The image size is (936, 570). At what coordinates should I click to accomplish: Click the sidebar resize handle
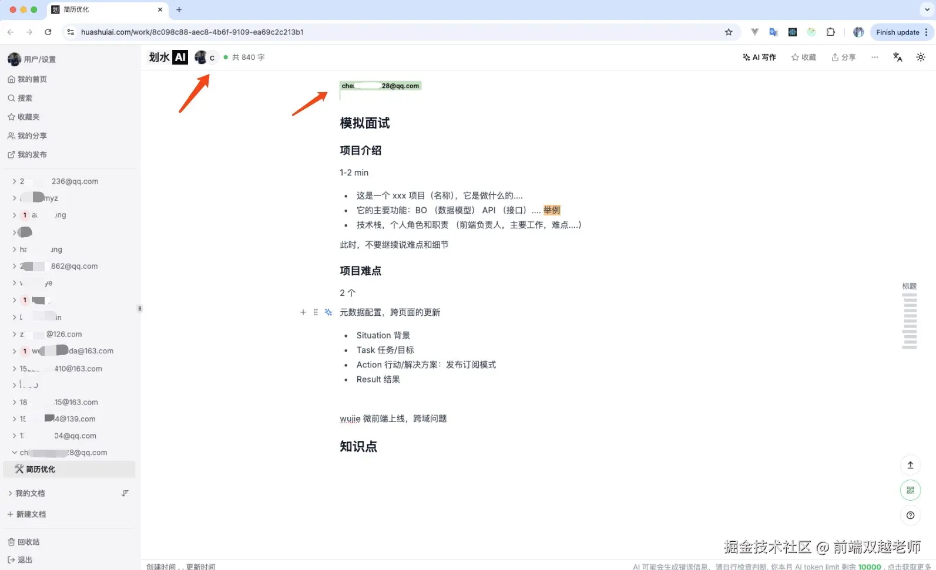tap(139, 308)
